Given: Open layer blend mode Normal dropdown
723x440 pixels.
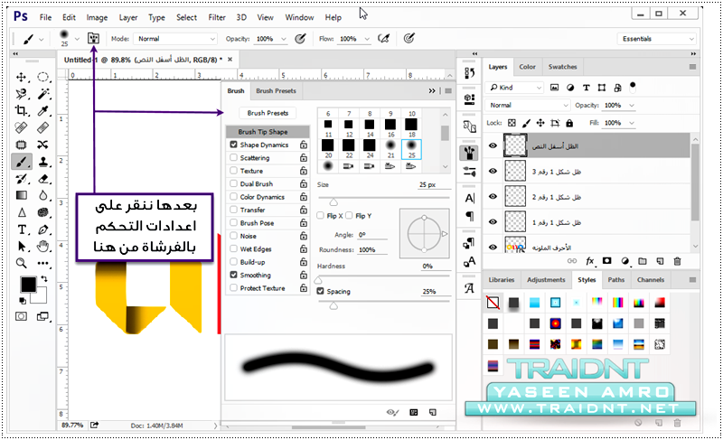Looking at the screenshot, I should click(528, 105).
